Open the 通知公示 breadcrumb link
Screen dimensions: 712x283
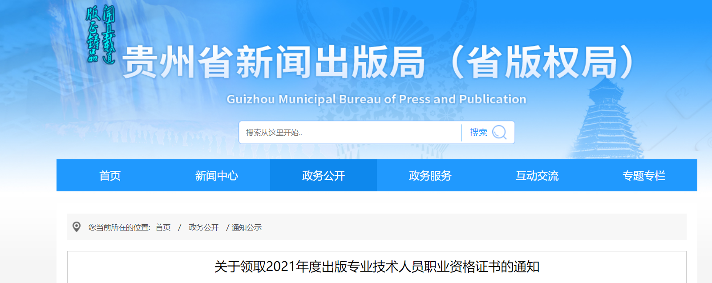click(247, 227)
